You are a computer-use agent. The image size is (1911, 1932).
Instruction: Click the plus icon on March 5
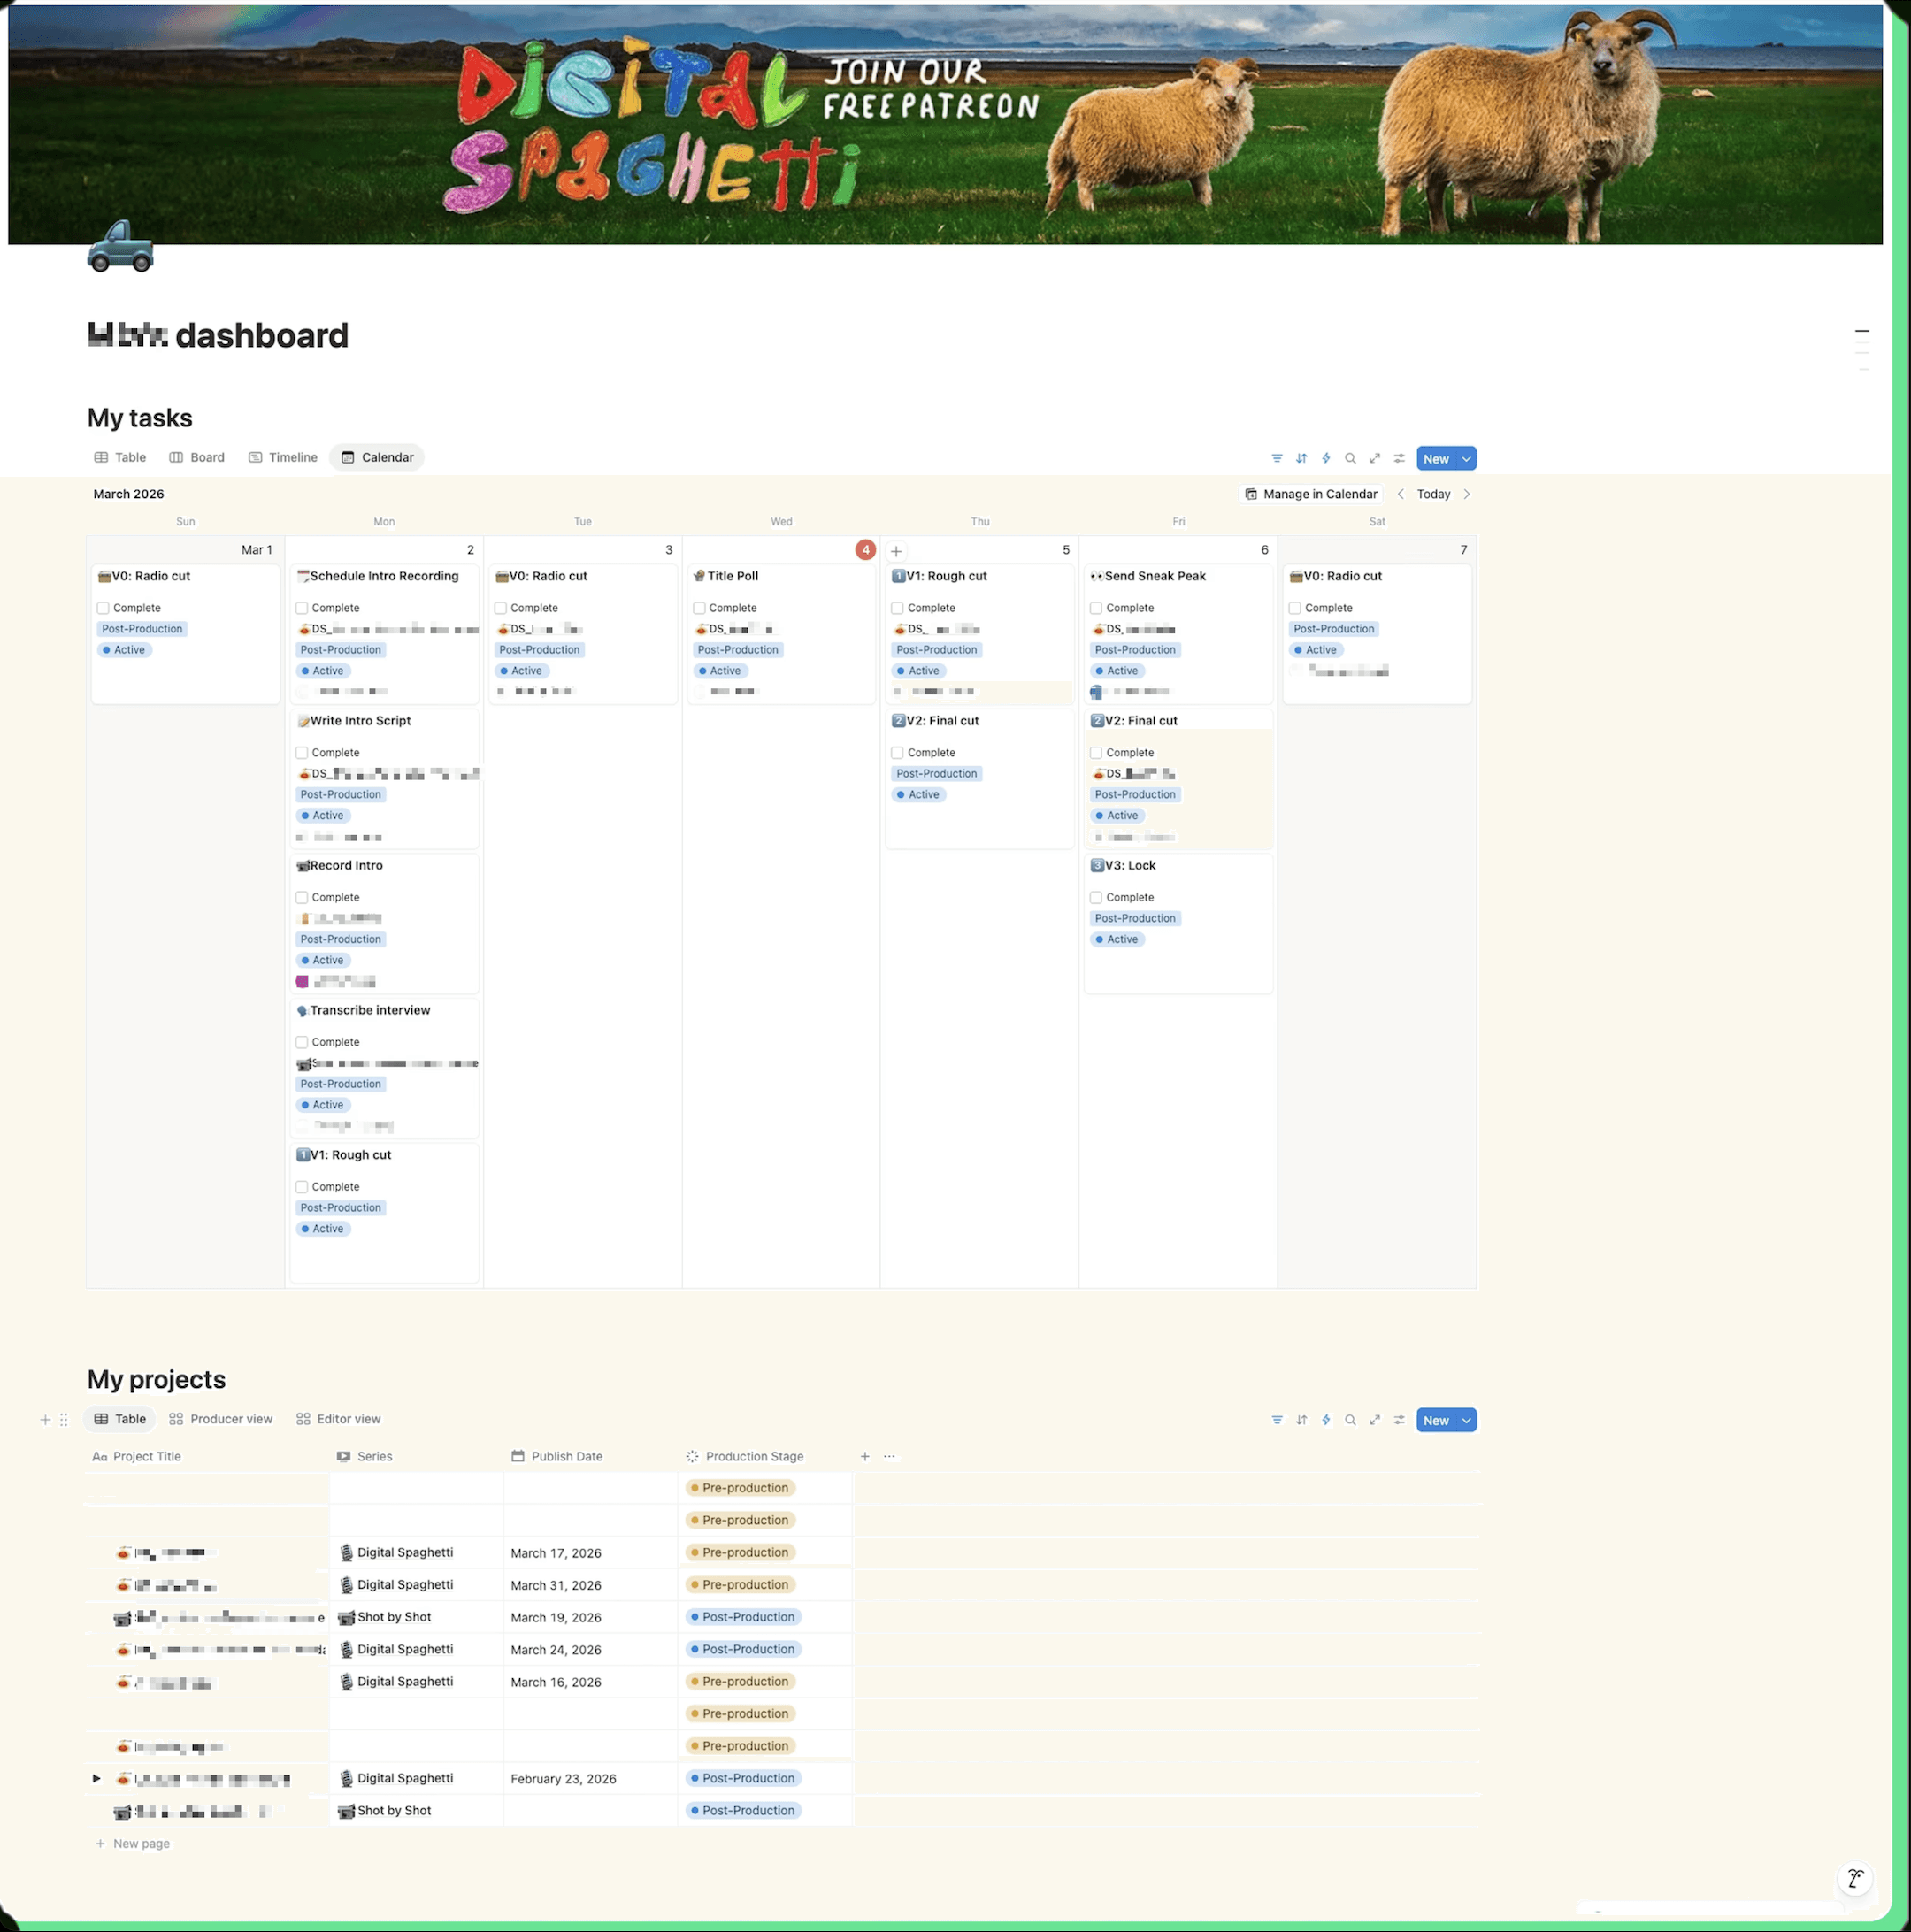click(x=896, y=551)
